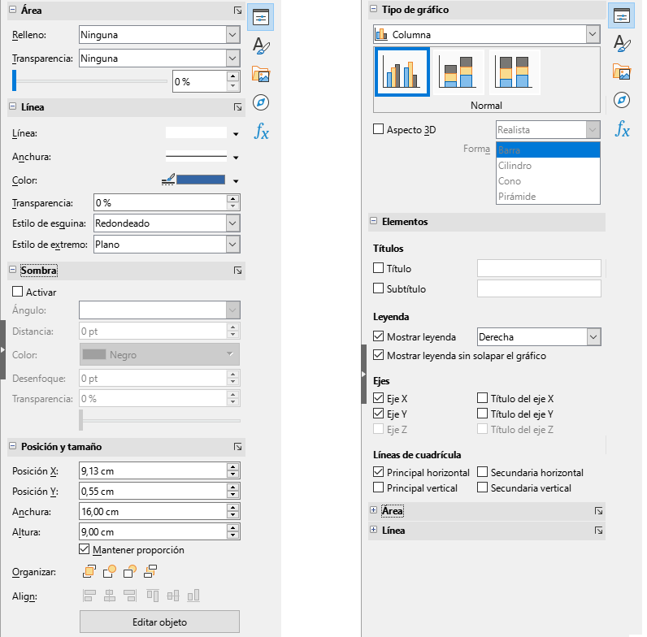The image size is (647, 637).
Task: Select the percent stacked column subtype
Action: point(514,71)
